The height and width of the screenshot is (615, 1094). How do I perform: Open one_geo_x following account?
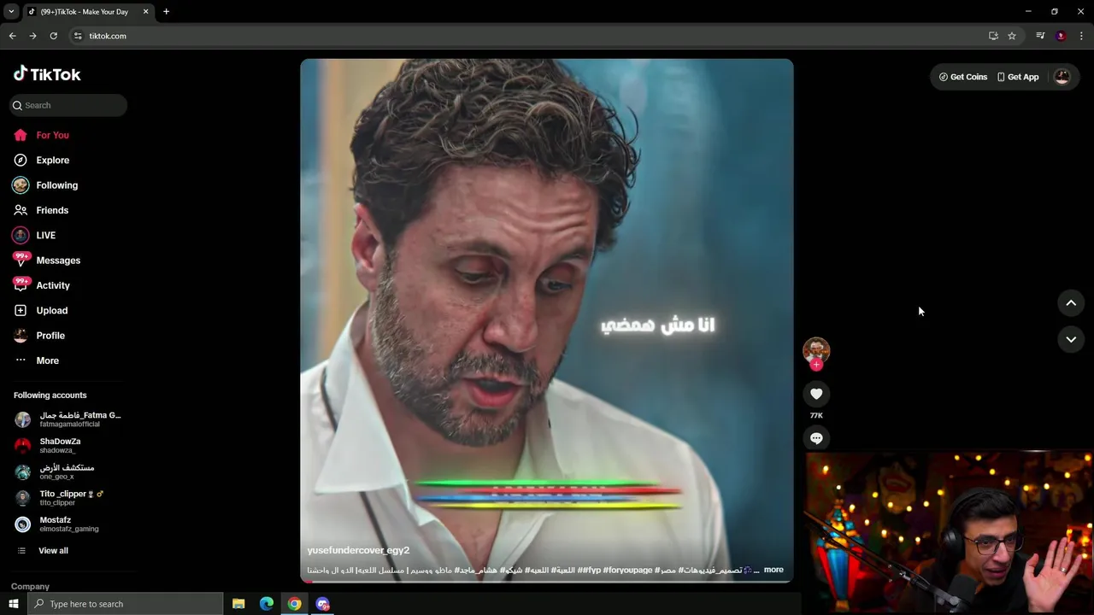pyautogui.click(x=68, y=471)
